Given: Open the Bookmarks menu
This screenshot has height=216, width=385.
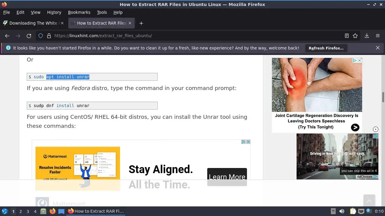Looking at the screenshot, I should point(79,12).
